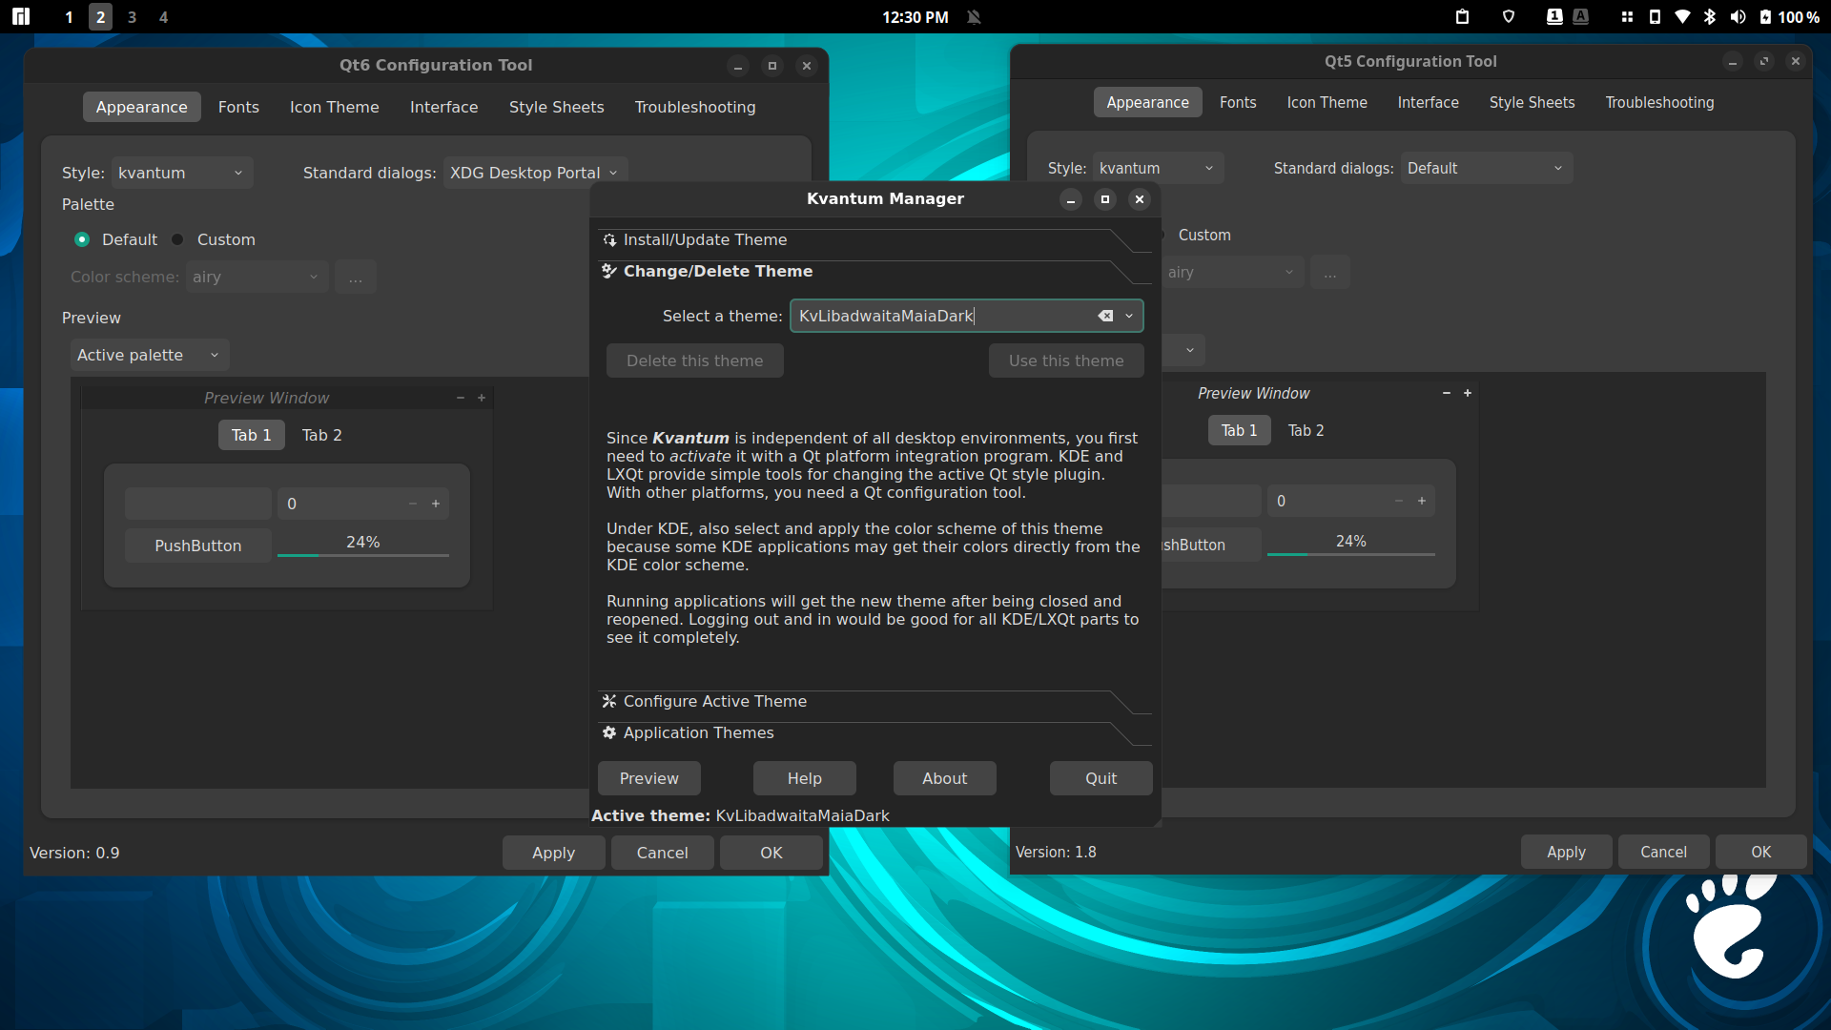Expand the Install/Update Theme section
This screenshot has width=1831, height=1030.
coord(874,240)
